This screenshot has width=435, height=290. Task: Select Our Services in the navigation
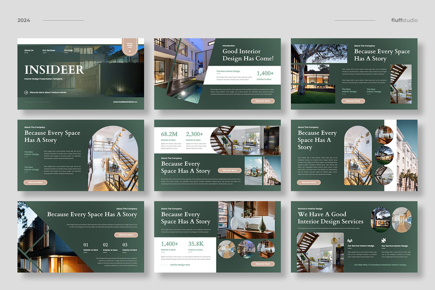[x=49, y=50]
